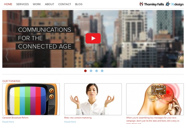The width and height of the screenshot is (186, 124).
Task: Open the Home menu item
Action: point(8,4)
